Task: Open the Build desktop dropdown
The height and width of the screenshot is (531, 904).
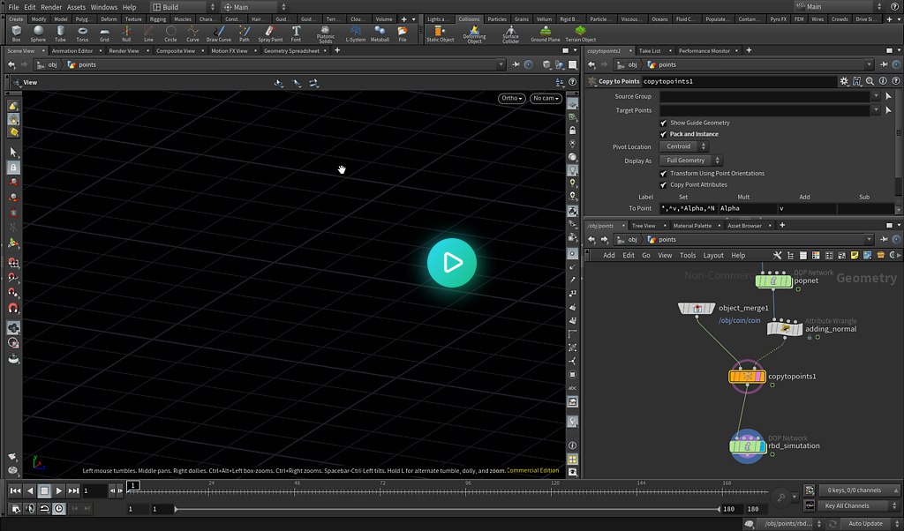Action: [184, 7]
